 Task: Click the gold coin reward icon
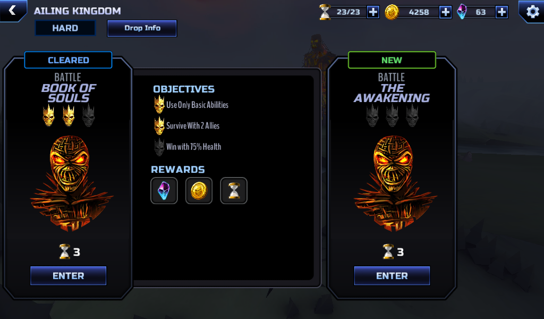tap(199, 190)
